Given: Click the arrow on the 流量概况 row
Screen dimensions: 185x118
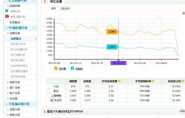Looking at the screenshot, I should click(36, 39).
